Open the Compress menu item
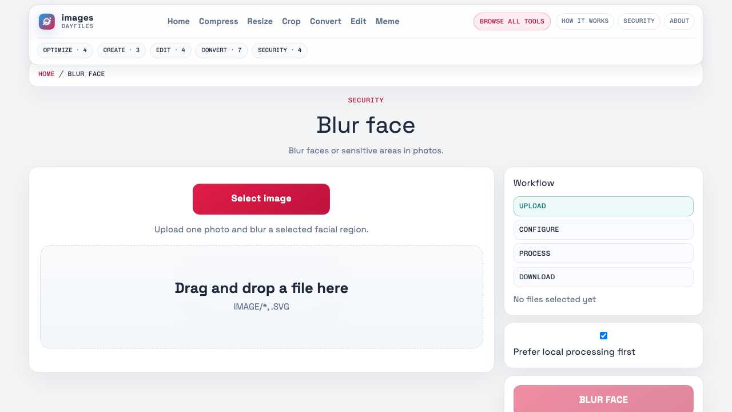The image size is (732, 412). [218, 21]
